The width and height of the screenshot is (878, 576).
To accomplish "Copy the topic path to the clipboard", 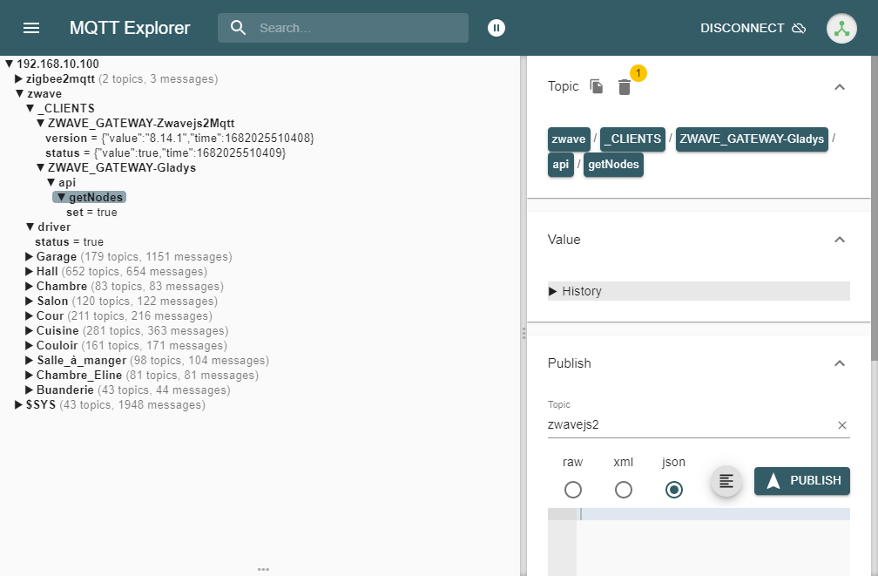I will point(597,86).
